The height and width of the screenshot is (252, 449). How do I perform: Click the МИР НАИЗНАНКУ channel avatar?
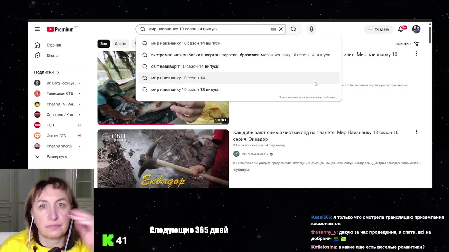point(236,154)
